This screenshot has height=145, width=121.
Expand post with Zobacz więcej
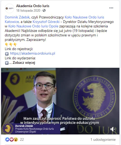24,62
